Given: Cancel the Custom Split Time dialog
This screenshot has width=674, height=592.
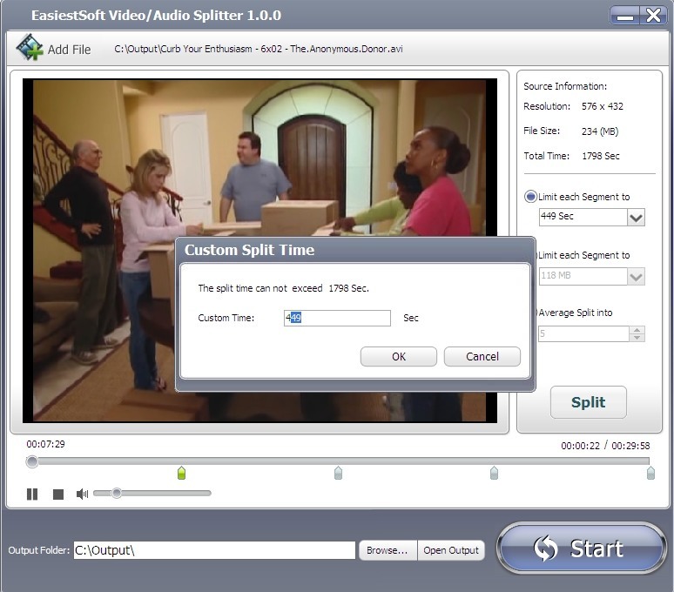Looking at the screenshot, I should (482, 357).
